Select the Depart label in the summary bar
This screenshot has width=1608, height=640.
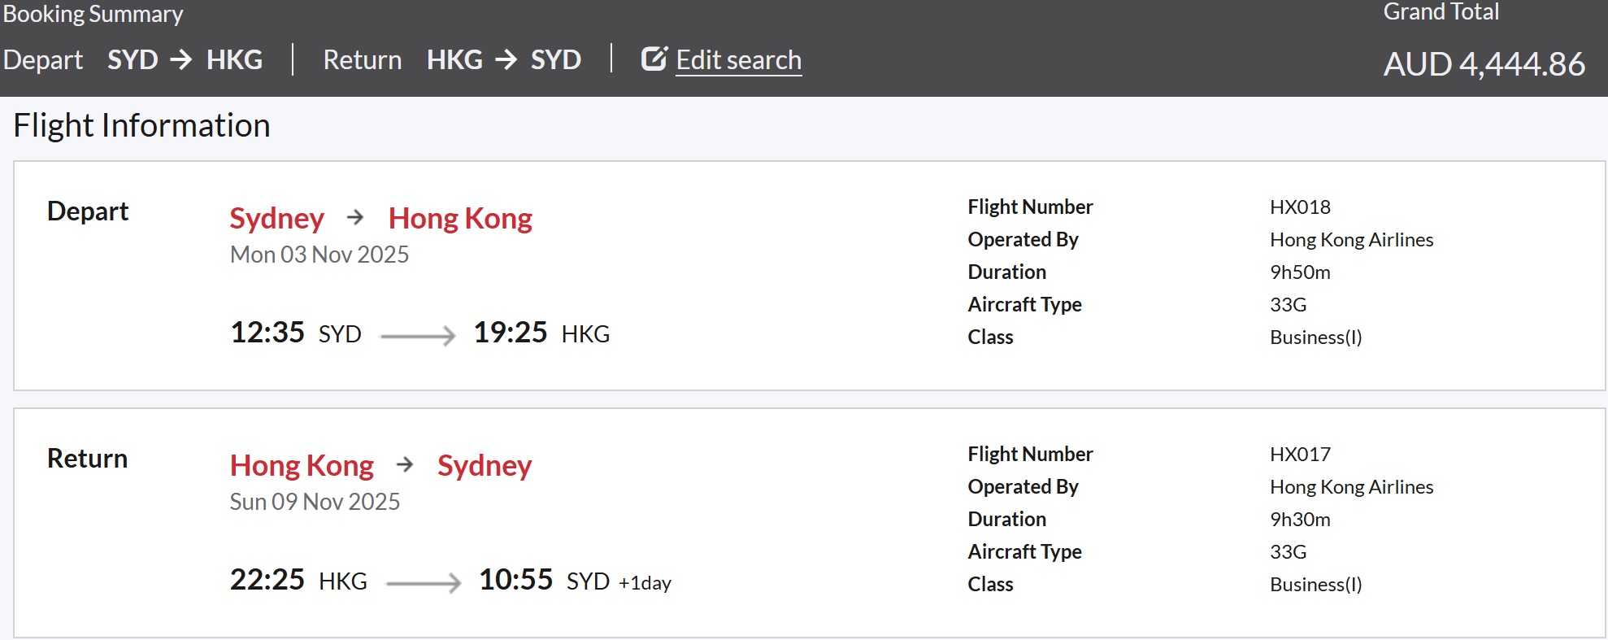pos(43,60)
